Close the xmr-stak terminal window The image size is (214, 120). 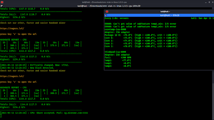tap(213, 2)
